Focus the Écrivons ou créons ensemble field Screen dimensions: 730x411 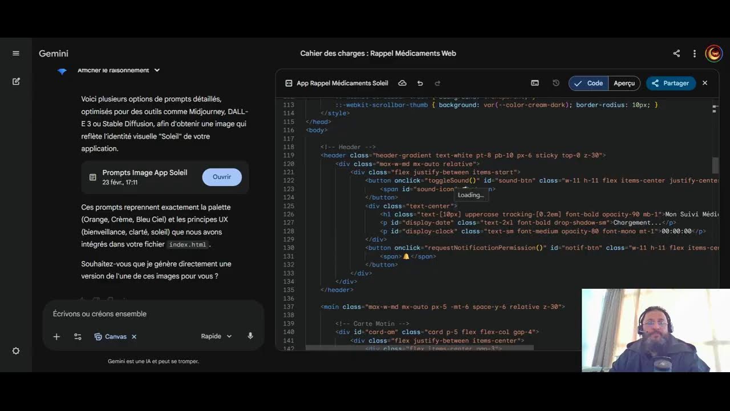[x=153, y=314]
